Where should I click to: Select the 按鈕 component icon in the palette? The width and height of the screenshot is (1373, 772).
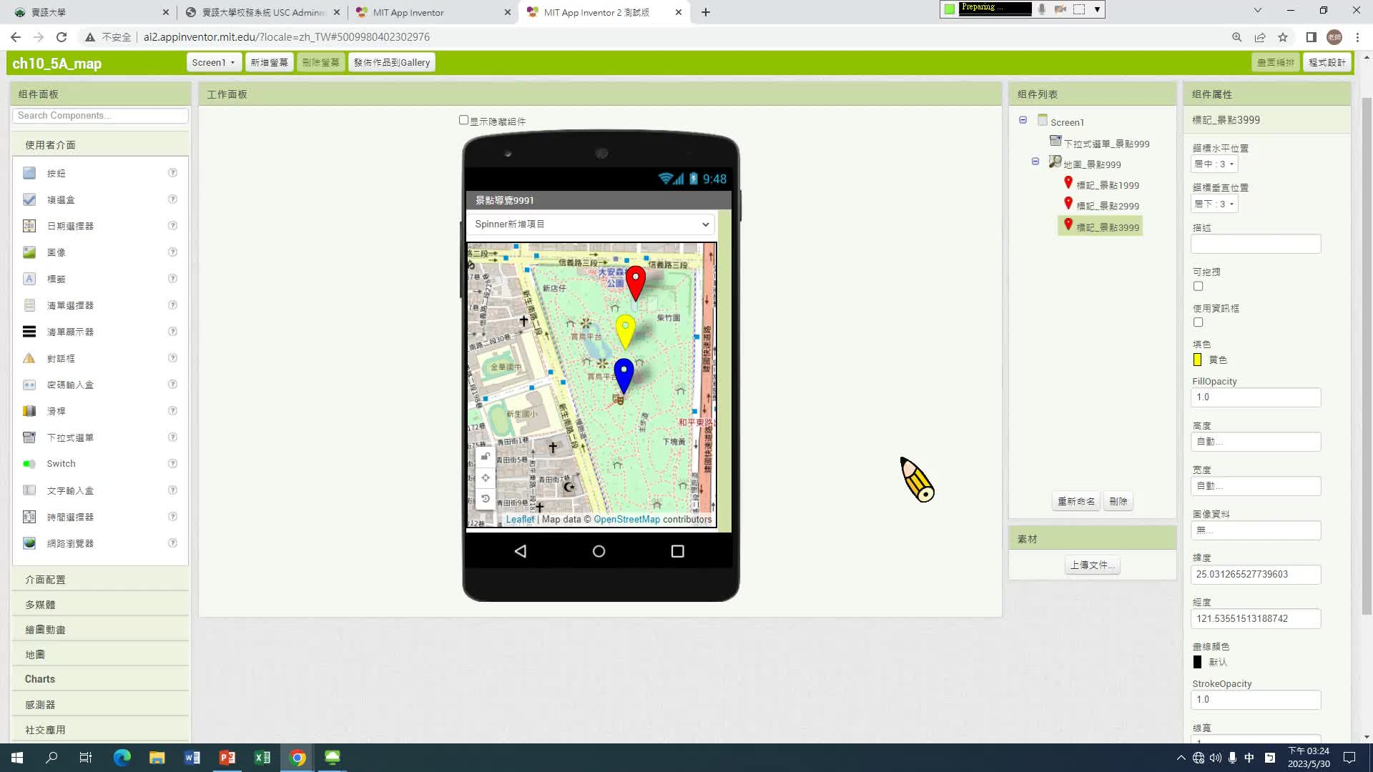[x=29, y=173]
